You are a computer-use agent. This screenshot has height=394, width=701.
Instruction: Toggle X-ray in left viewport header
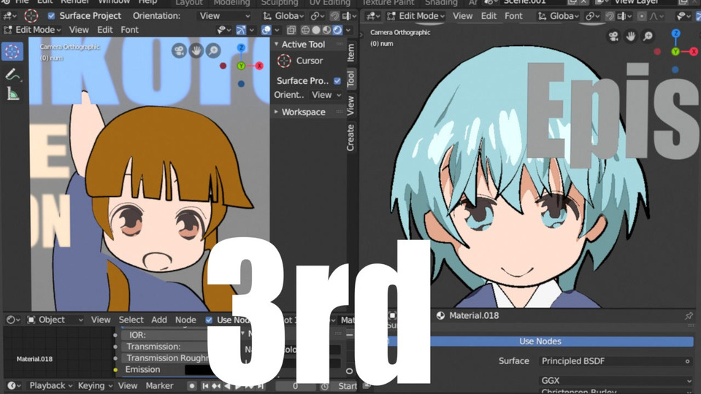(291, 30)
